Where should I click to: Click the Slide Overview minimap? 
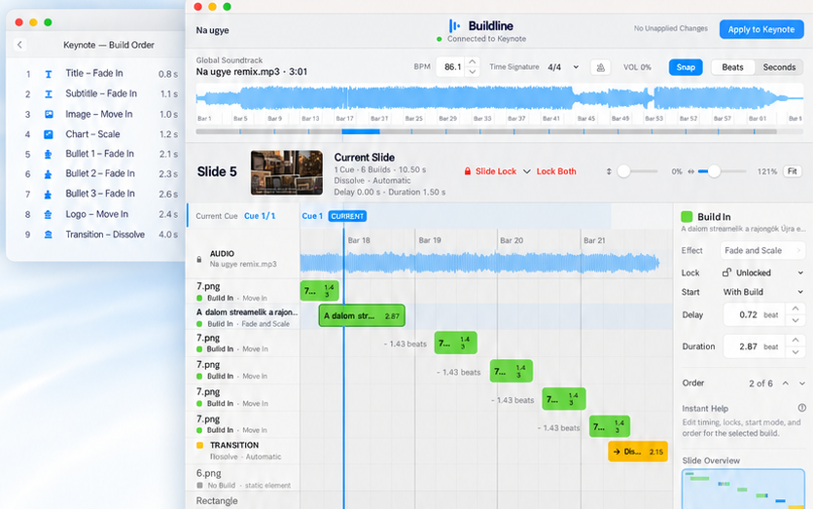(743, 489)
